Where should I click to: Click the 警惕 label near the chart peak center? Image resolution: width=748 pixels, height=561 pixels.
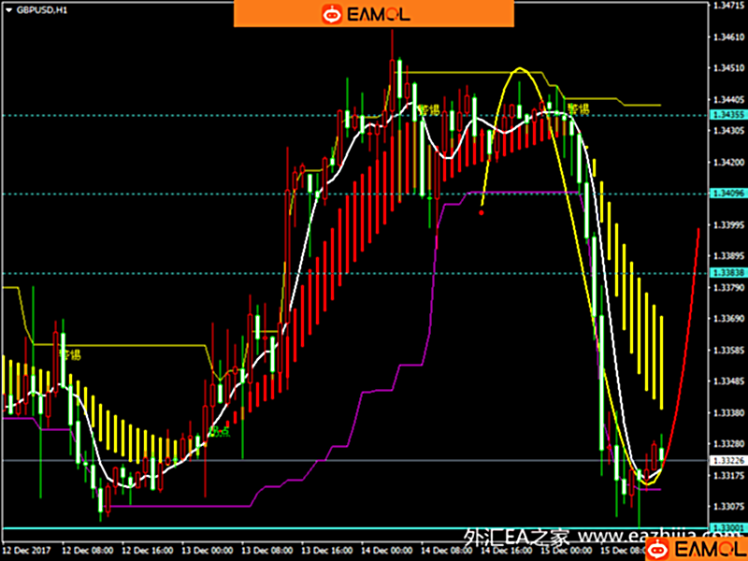point(429,110)
